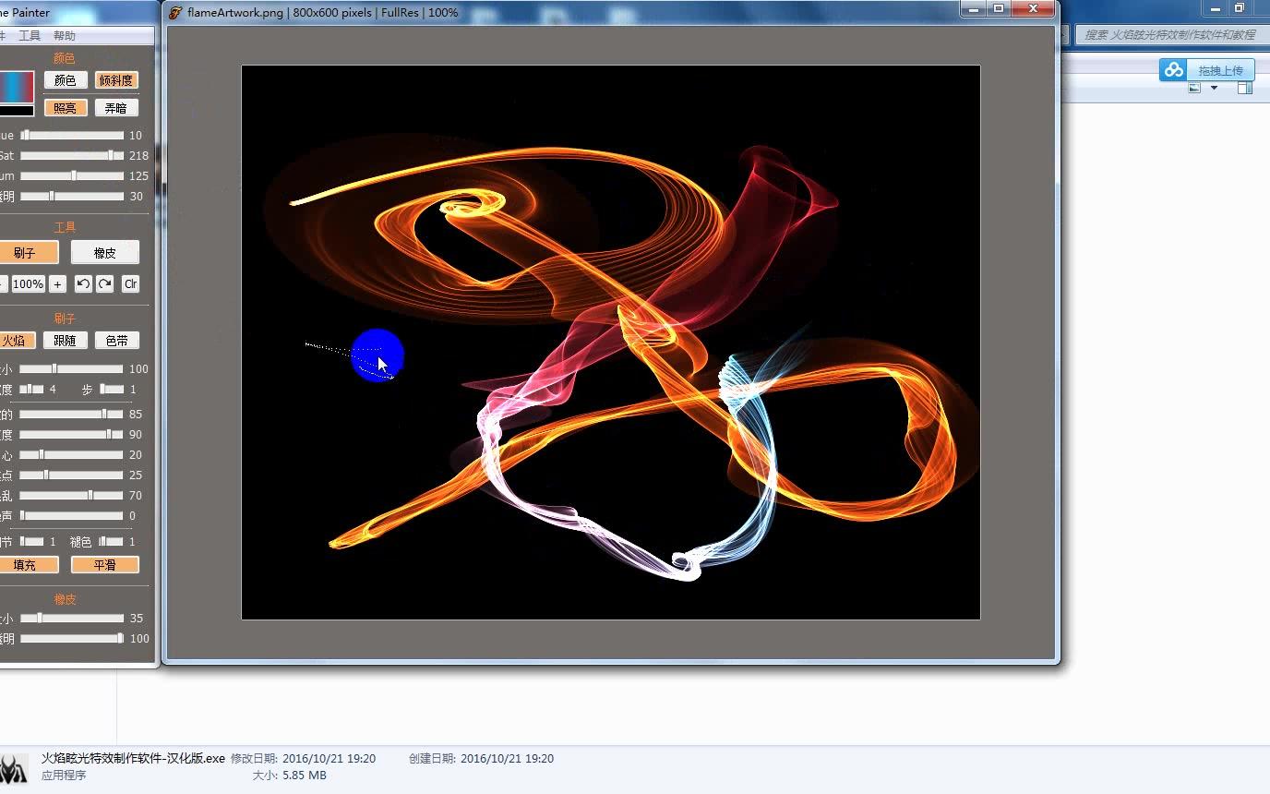Click the cloud icon beside 拖拽上传
Image resolution: width=1270 pixels, height=794 pixels.
tap(1173, 70)
